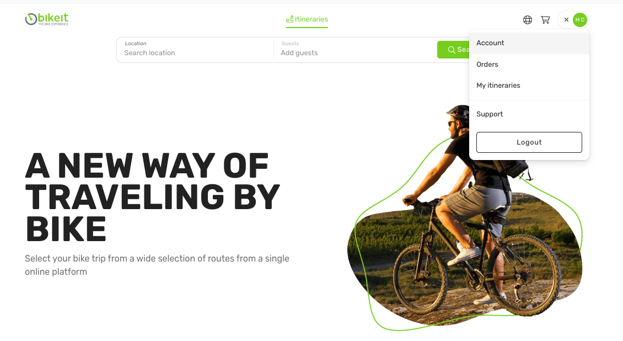Click the magnifier icon on the Search button
Screen dimensions: 623x341
pyautogui.click(x=452, y=50)
